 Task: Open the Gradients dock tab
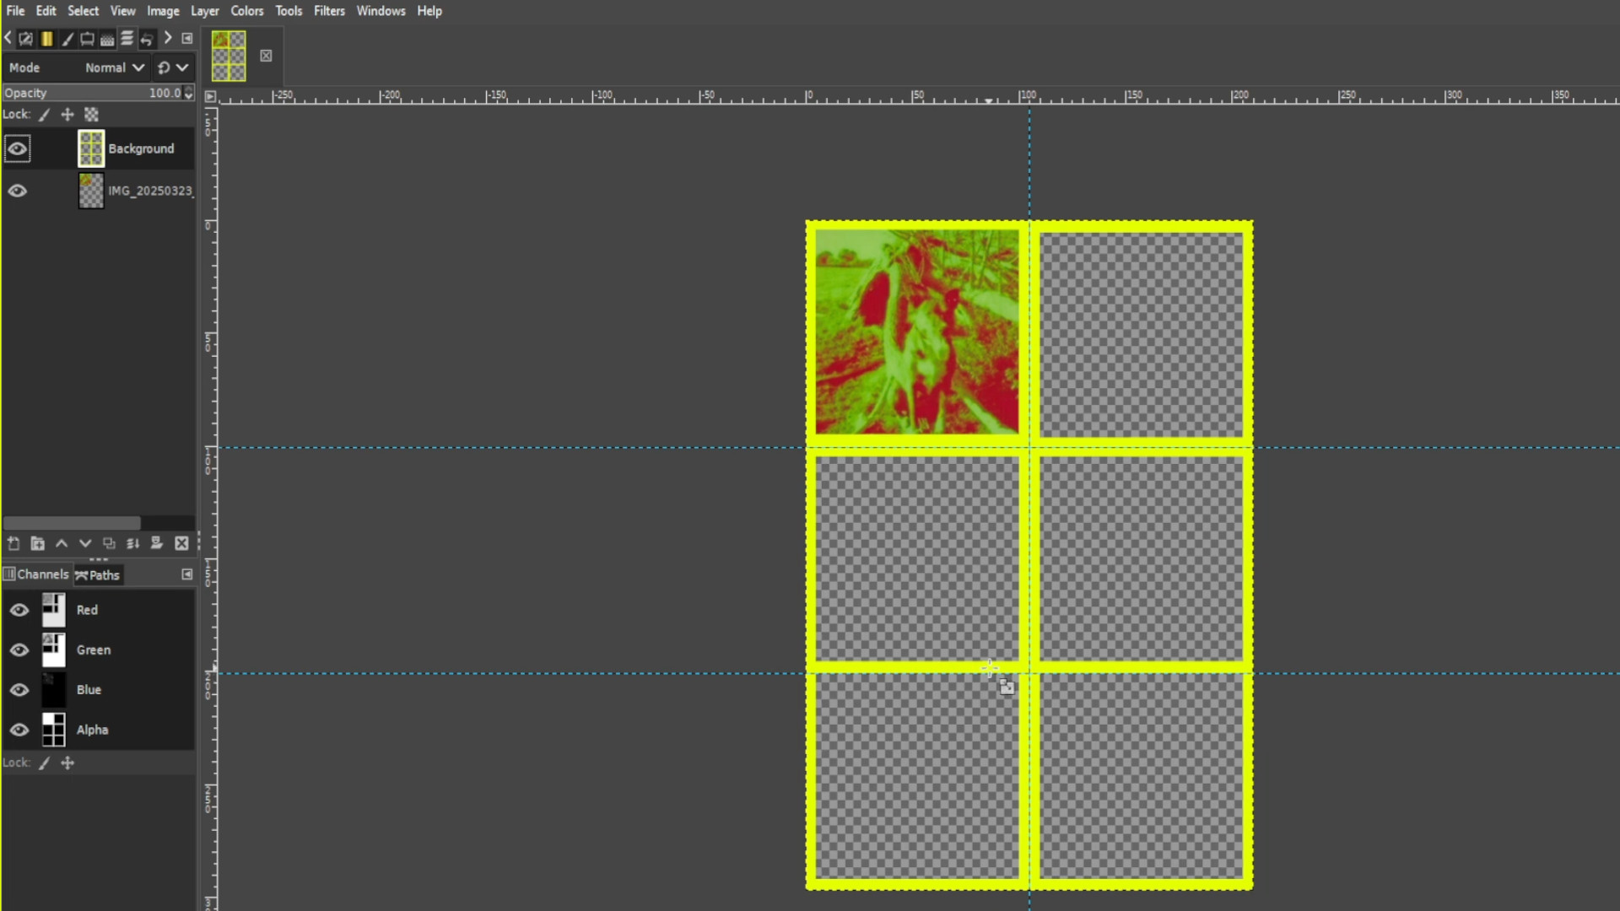point(47,39)
